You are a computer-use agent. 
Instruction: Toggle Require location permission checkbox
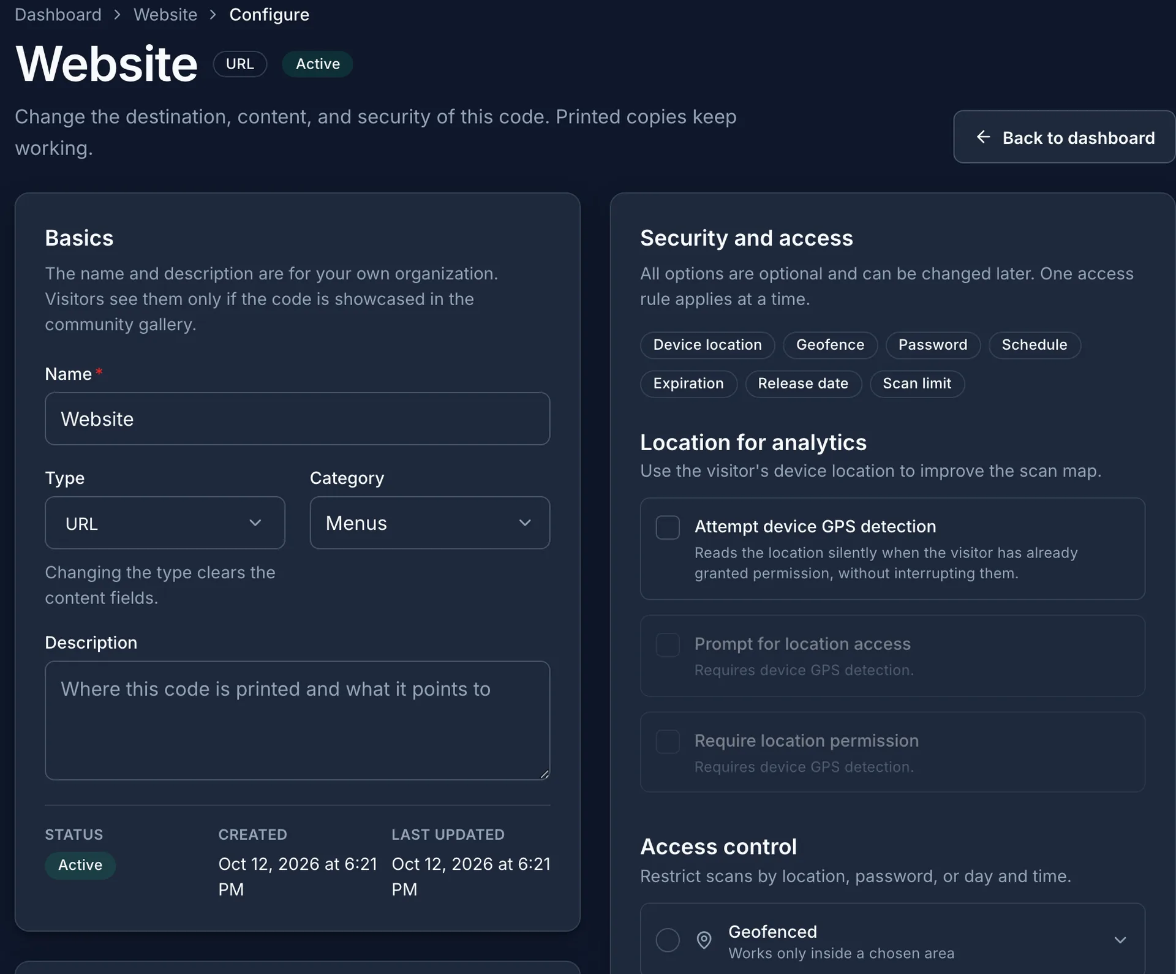click(x=668, y=742)
